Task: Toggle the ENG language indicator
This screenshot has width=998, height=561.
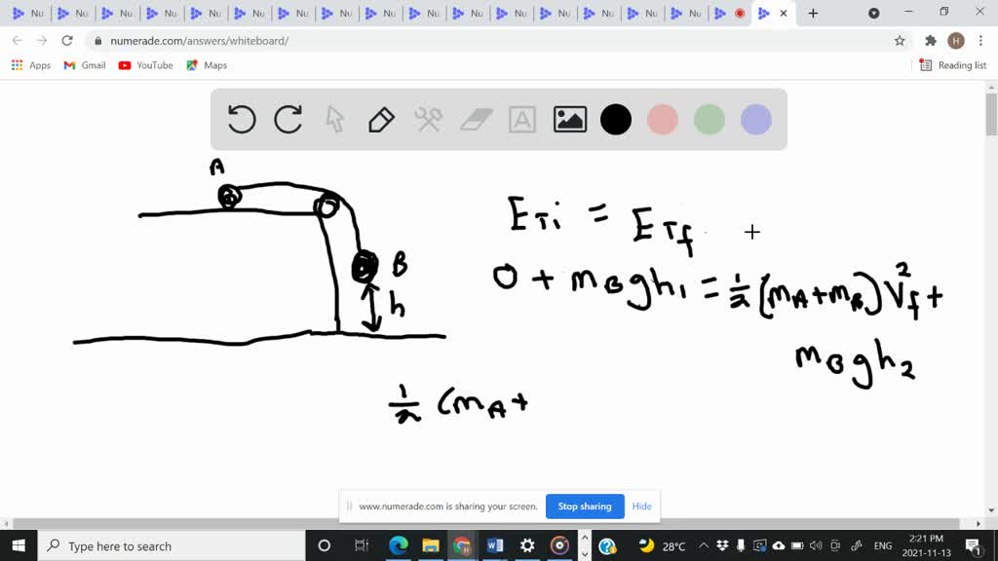Action: [882, 545]
